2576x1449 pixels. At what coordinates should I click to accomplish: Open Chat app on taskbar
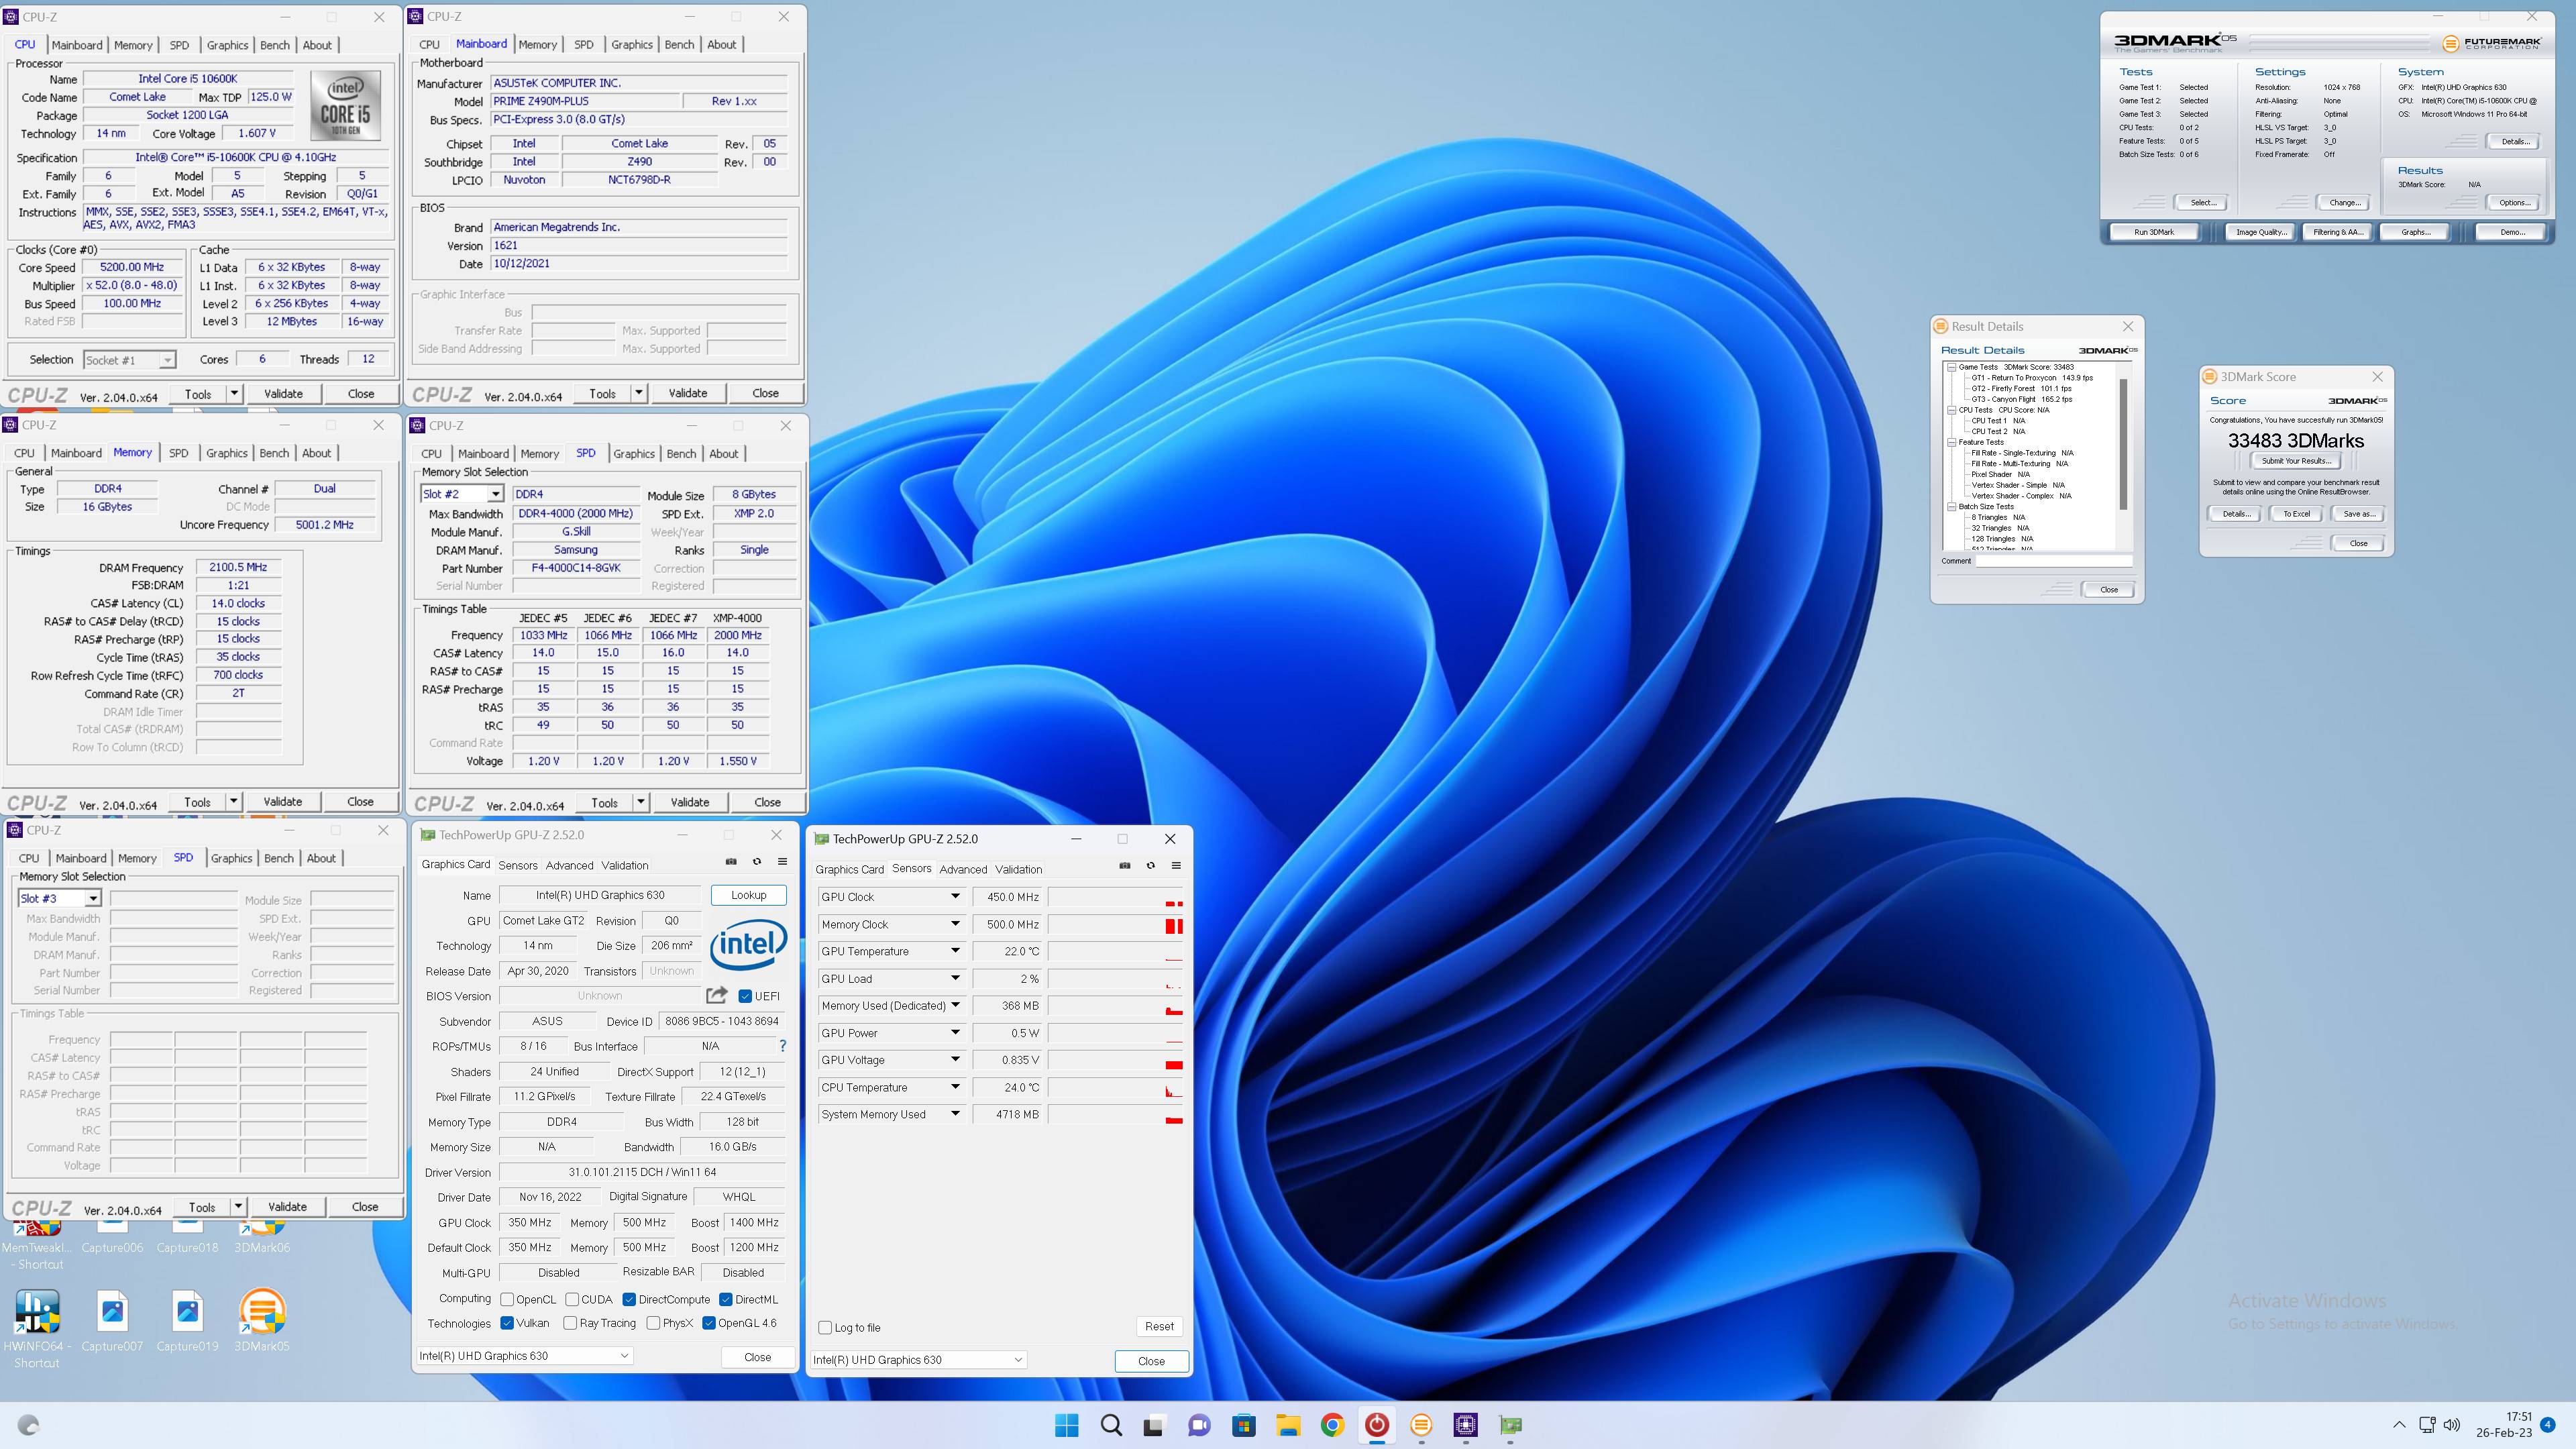1199,1425
